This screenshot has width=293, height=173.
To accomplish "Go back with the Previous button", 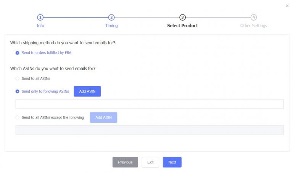I will (125, 162).
